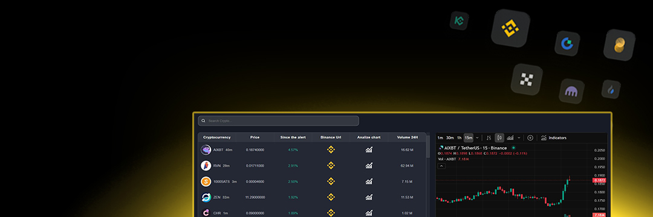Click the floating blue G exchange tile
This screenshot has width=653, height=217.
pos(567,43)
